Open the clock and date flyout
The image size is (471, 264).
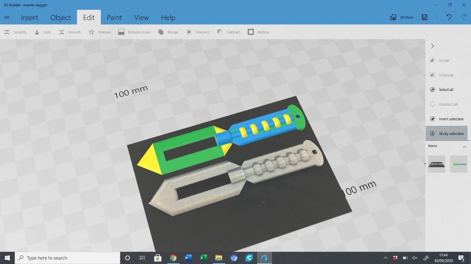click(443, 258)
